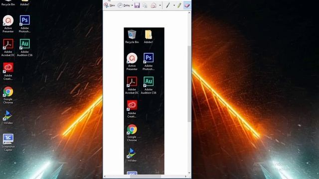Select Adobe Creative Cloud shortcut on the desktop
The image size is (319, 179).
click(x=8, y=71)
